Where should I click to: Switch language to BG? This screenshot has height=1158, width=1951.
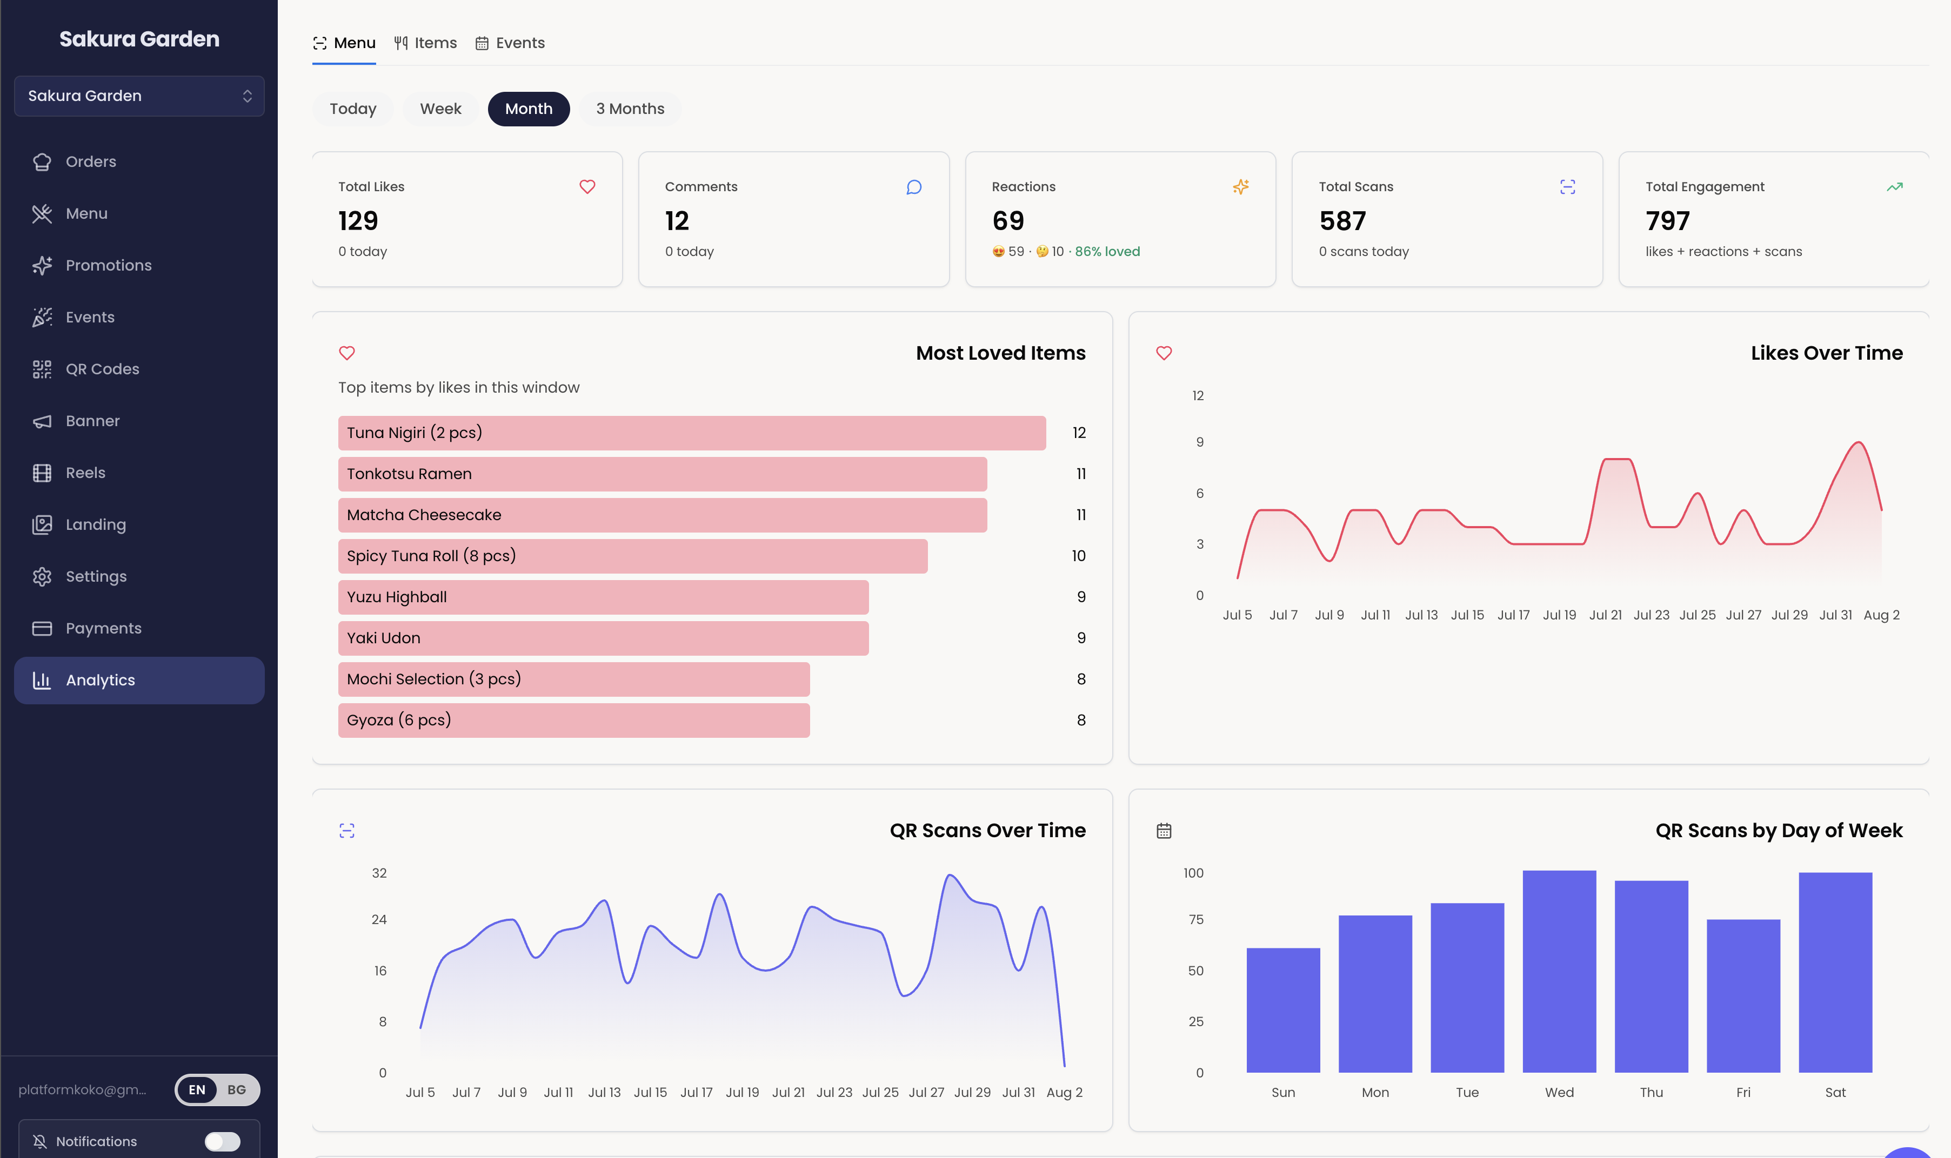coord(237,1090)
